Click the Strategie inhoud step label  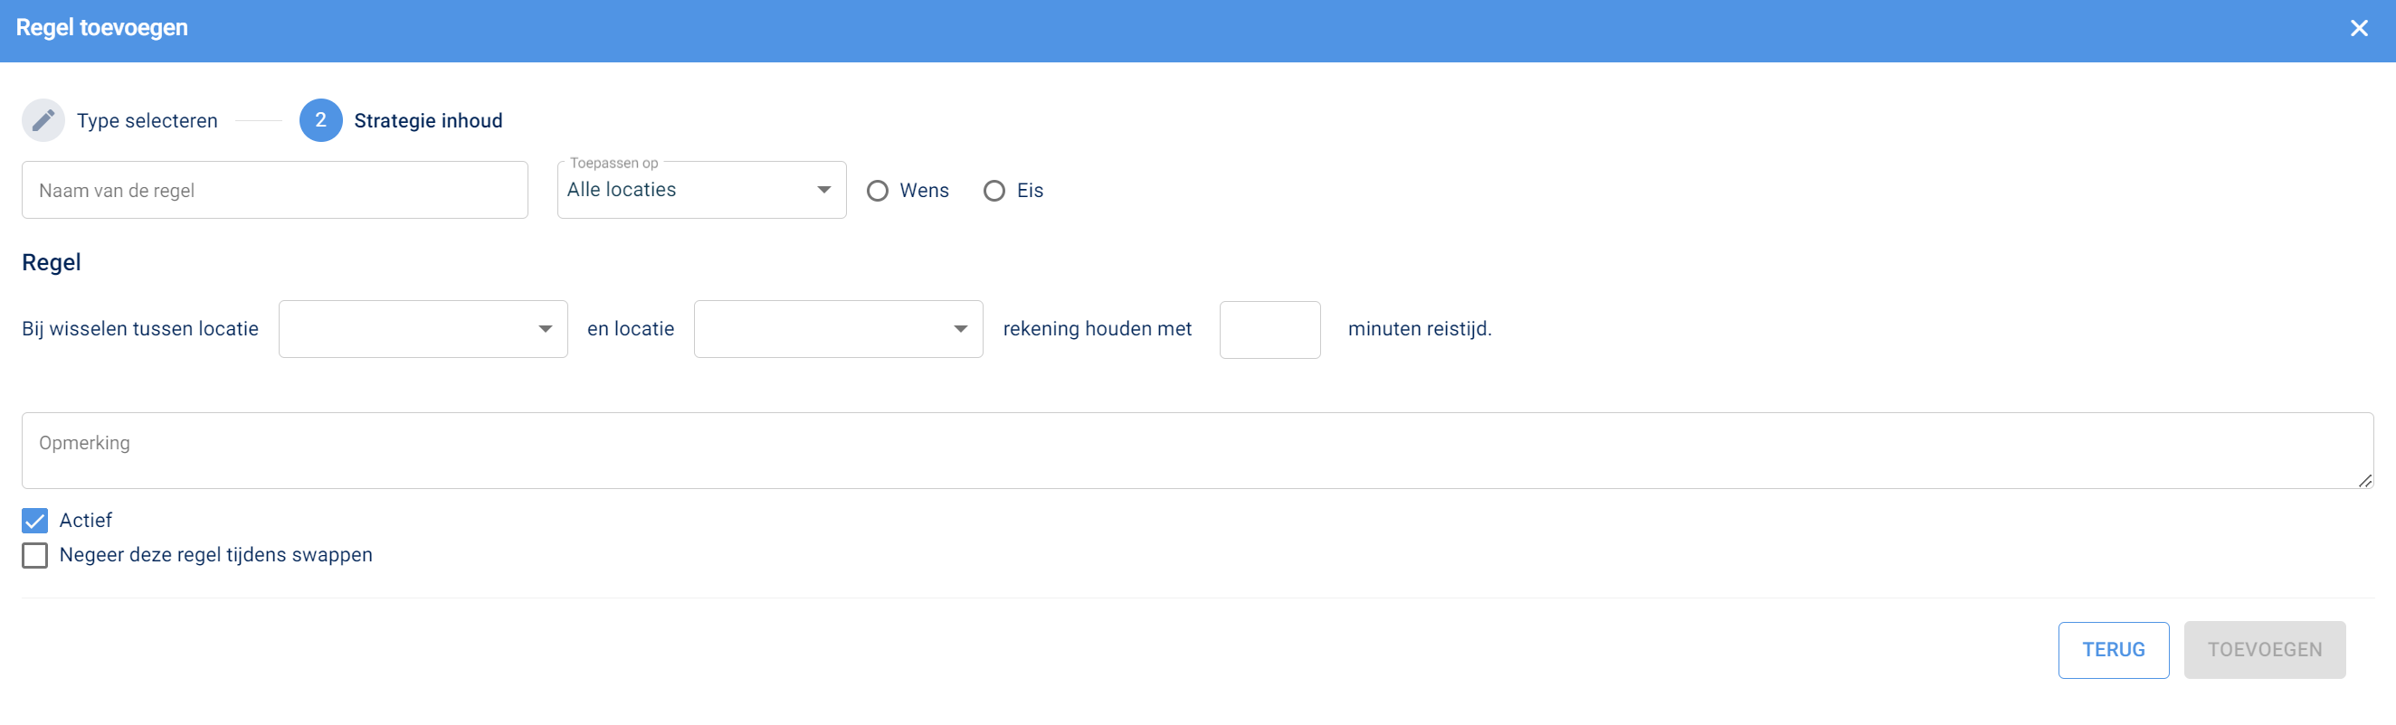coord(428,121)
